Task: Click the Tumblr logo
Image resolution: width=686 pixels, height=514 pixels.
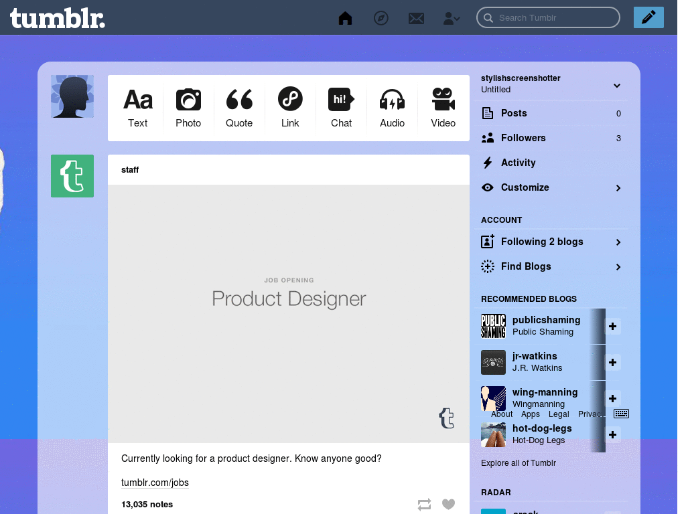Action: coord(58,18)
